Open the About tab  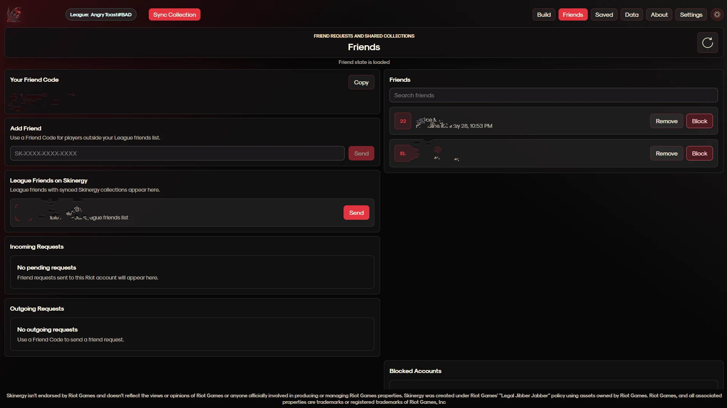pyautogui.click(x=659, y=14)
